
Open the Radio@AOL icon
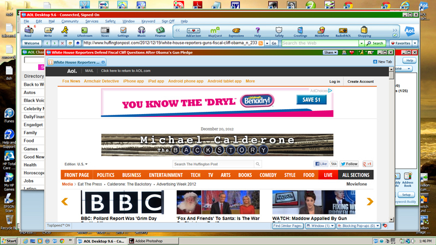click(x=343, y=32)
